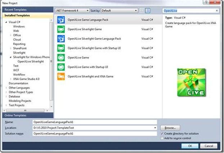Select OpenXLive Silverlight tree item
The image size is (224, 153).
pyautogui.click(x=31, y=61)
